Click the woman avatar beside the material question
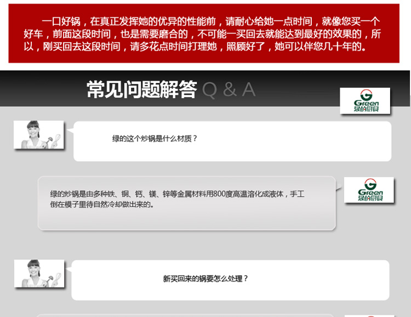This screenshot has width=411, height=317. (x=38, y=134)
